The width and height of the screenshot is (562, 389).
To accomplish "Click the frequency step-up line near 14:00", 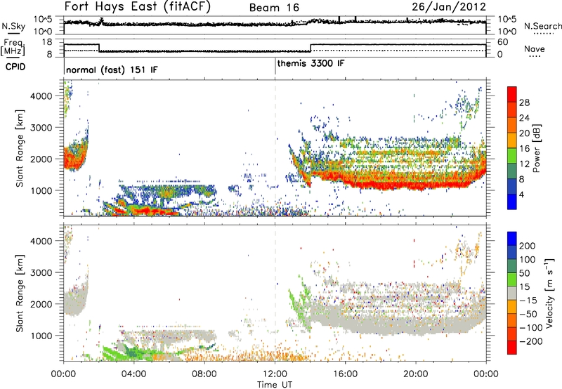I will point(311,48).
